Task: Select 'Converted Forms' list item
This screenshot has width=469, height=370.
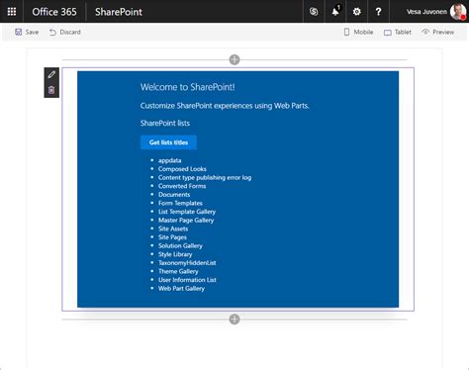Action: click(x=182, y=186)
